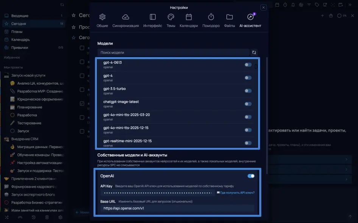Click the tag icon in top toolbar

pos(317,5)
